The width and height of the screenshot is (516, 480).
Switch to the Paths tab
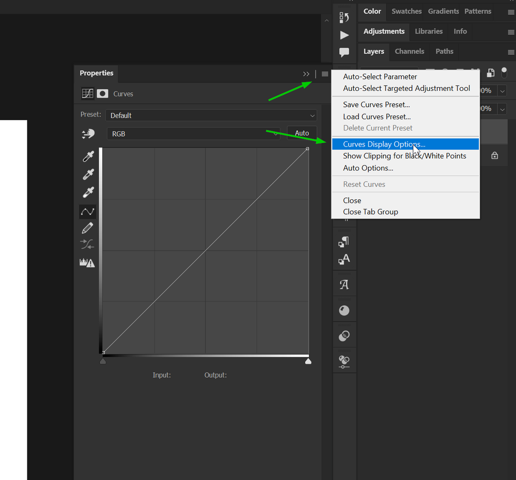point(444,51)
